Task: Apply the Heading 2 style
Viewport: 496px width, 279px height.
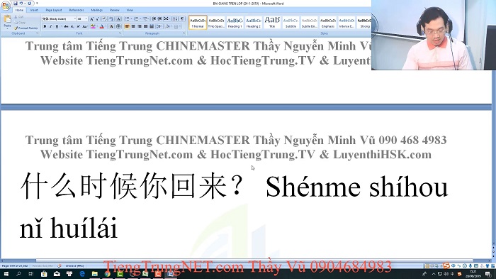Action: 254,23
